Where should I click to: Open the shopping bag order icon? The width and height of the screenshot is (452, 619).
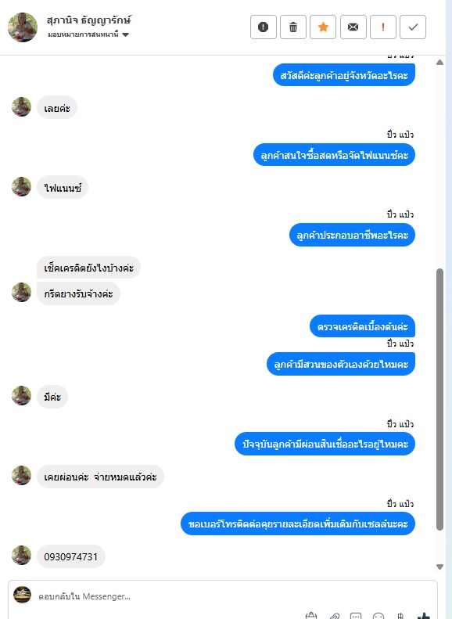pyautogui.click(x=311, y=616)
